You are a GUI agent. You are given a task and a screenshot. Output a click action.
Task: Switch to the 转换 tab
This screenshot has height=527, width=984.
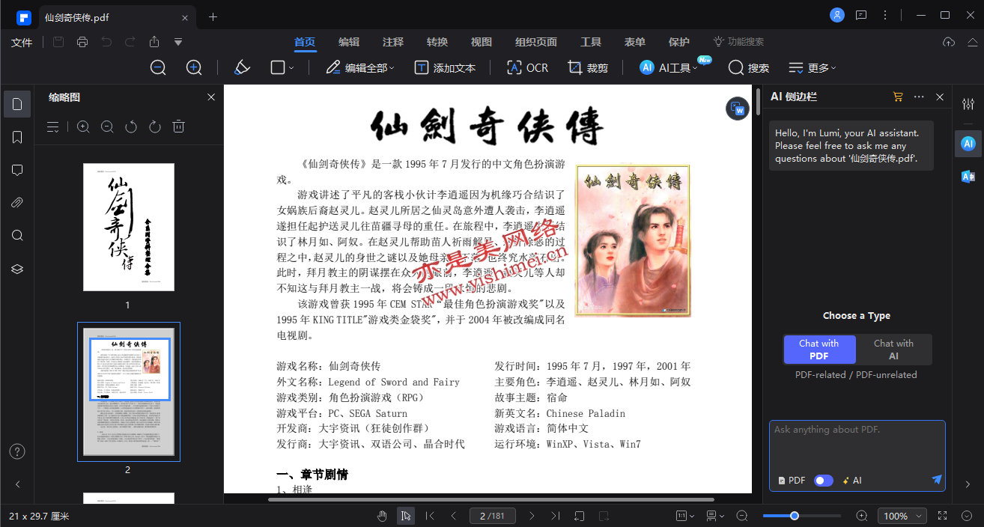point(437,42)
